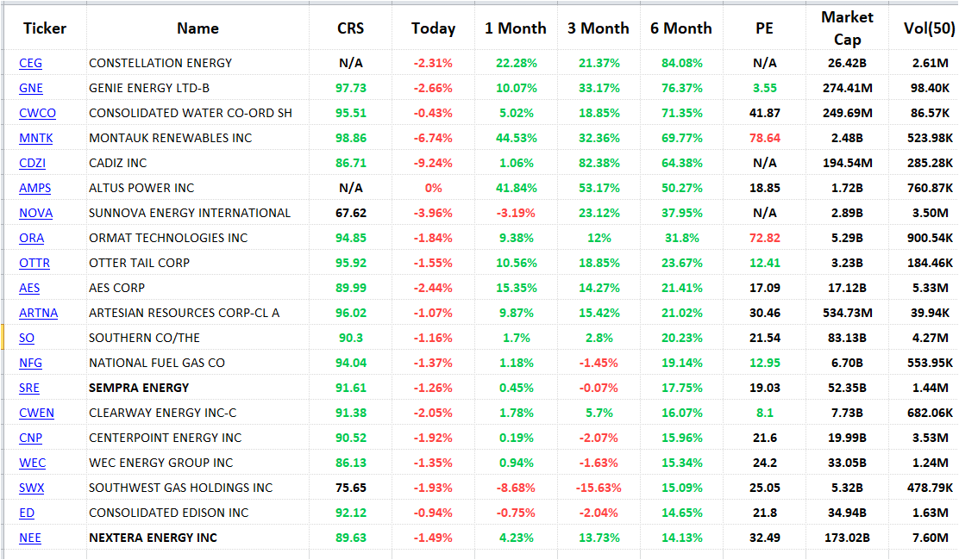Click the GNE ticker link

(30, 88)
